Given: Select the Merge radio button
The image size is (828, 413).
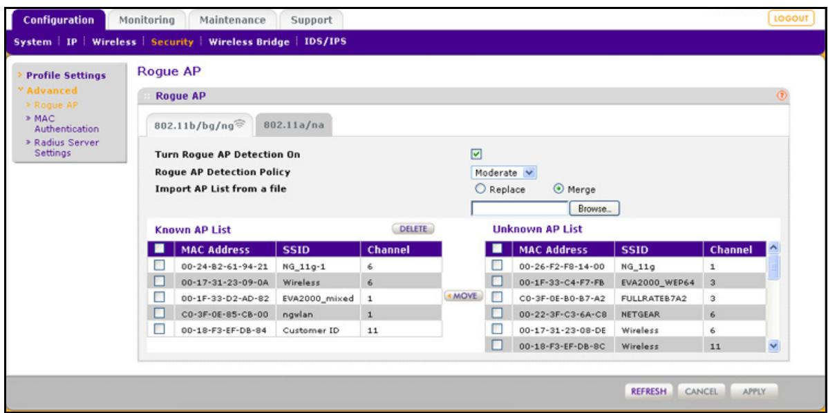Looking at the screenshot, I should 558,189.
